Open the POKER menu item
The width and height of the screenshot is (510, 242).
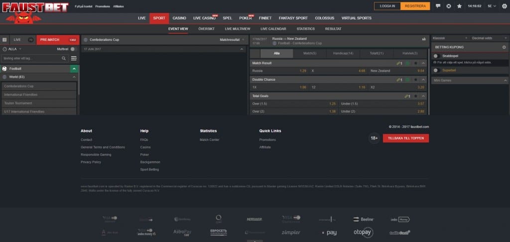coord(246,18)
